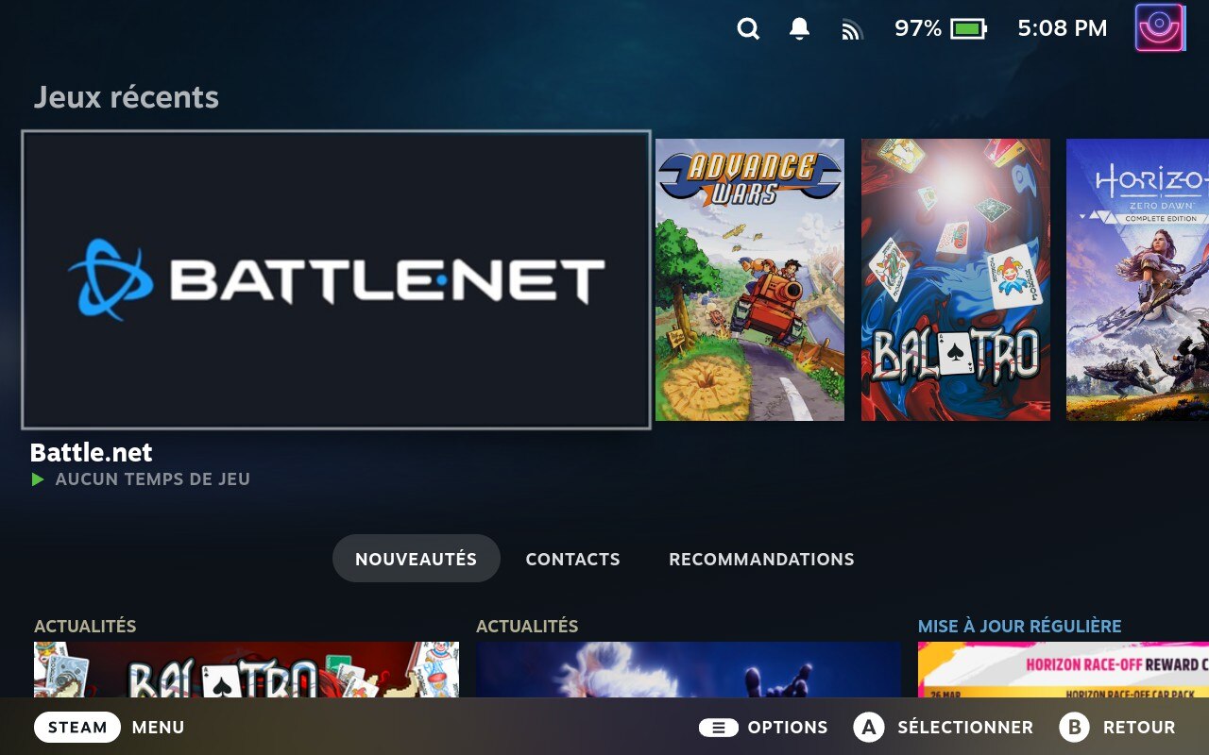Click the green play arrow under Battle.net
Screen dimensions: 1209x755
[x=38, y=479]
